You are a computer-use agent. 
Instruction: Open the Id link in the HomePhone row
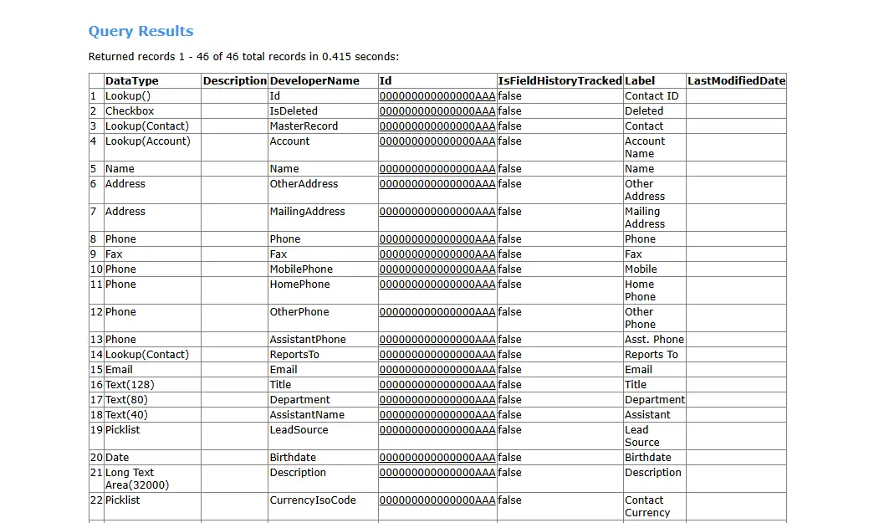tap(437, 285)
